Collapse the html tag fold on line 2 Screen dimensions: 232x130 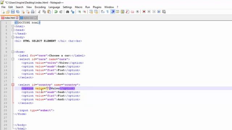pyautogui.click(x=13, y=26)
